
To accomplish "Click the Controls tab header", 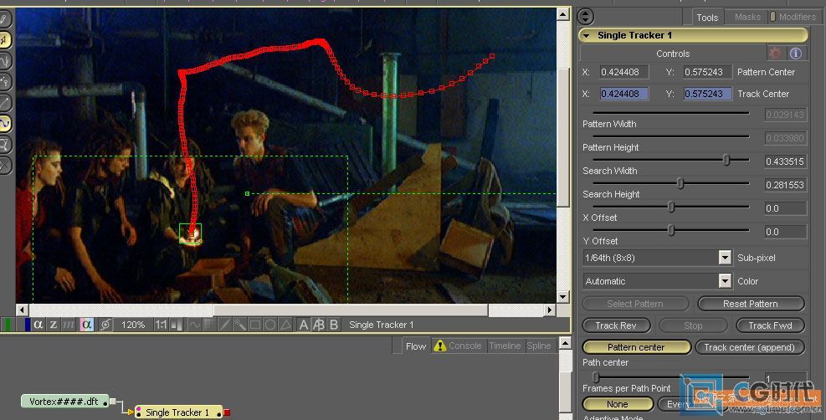I will coord(673,54).
